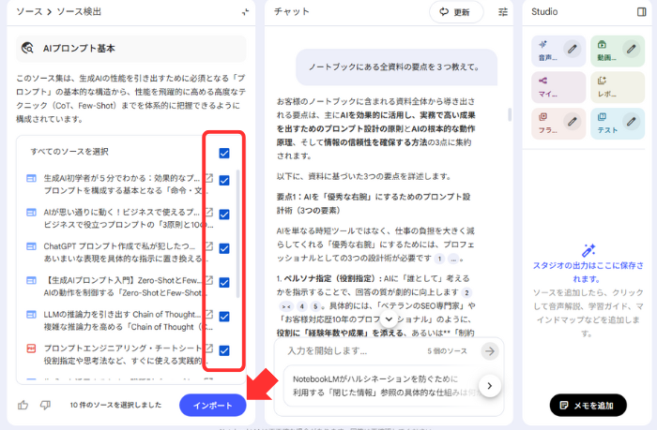Screen dimensions: 657x430
Task: Click the document icon of ChatGPT プロンプト作成 source
Action: click(x=31, y=246)
